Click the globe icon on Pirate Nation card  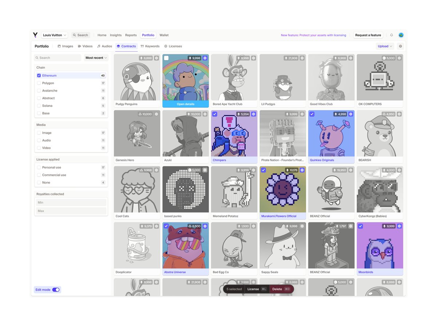coord(302,114)
